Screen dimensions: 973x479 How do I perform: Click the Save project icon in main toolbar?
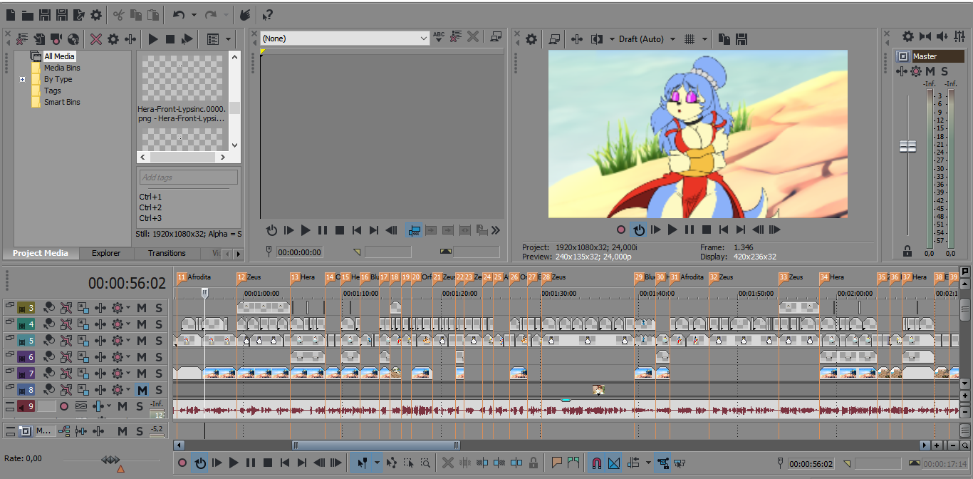(45, 15)
